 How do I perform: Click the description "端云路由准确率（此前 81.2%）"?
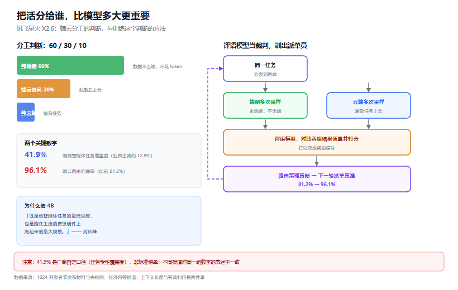coord(93,171)
